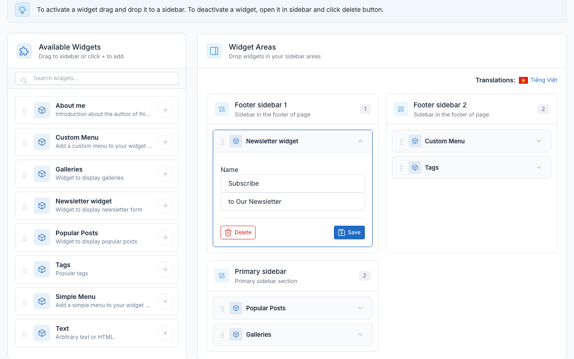Add the Text widget with plus icon
The height and width of the screenshot is (359, 574).
point(165,333)
